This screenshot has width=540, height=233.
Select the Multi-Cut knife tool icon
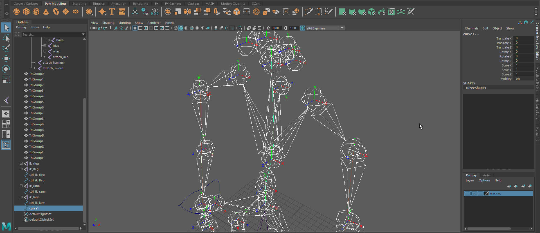(309, 12)
